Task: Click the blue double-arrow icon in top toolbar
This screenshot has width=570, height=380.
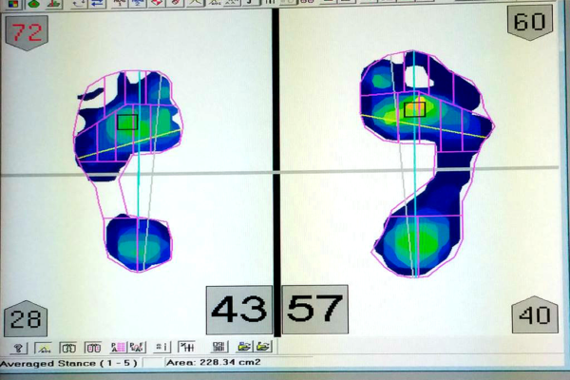Action: point(97,4)
